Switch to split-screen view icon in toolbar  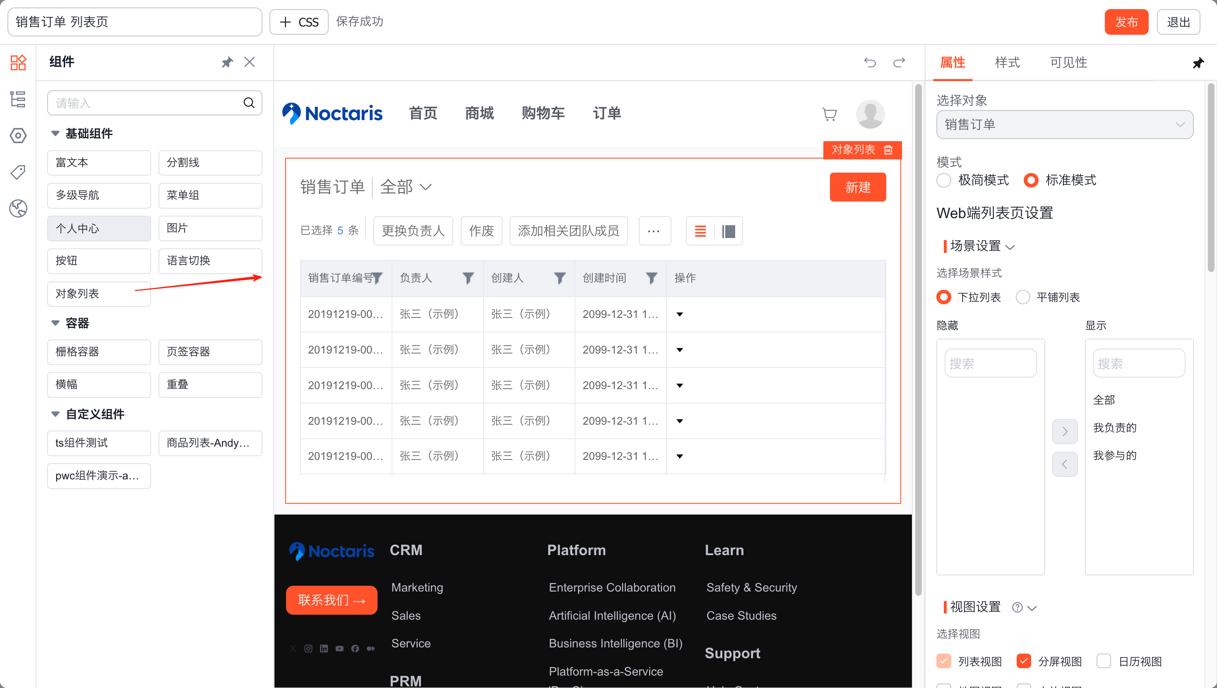click(729, 231)
